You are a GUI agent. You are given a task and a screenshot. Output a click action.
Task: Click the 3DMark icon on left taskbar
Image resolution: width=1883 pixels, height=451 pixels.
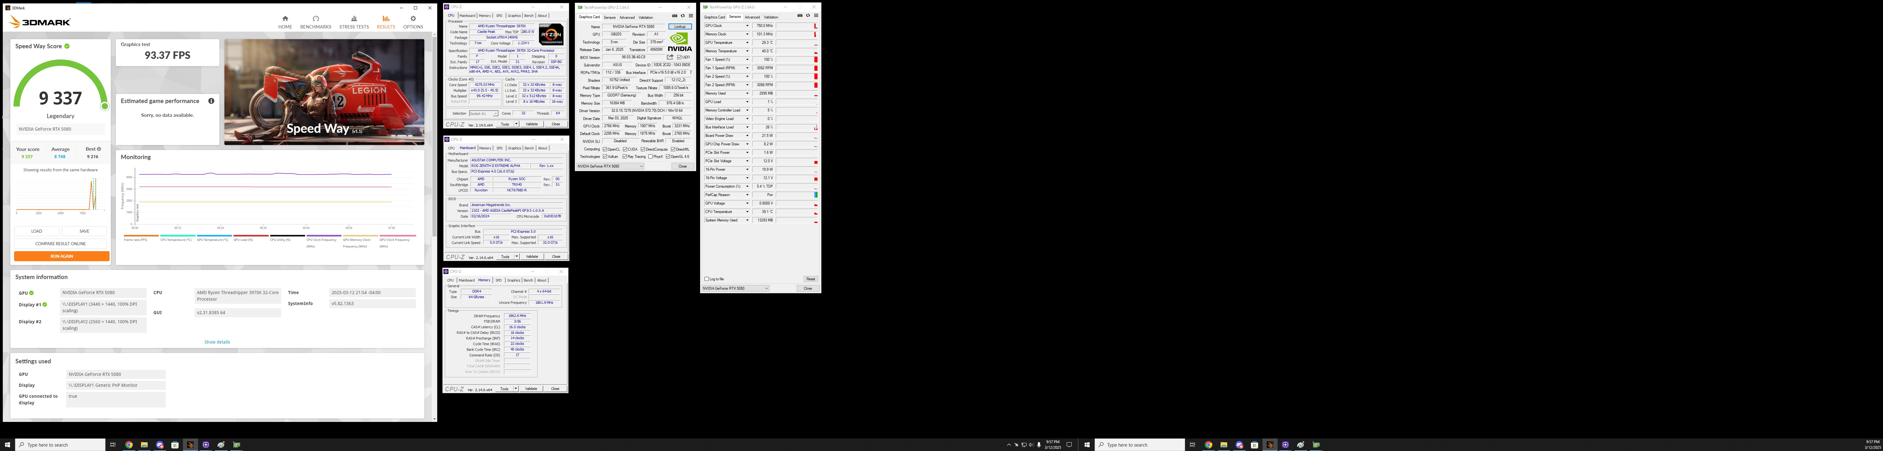coord(190,444)
